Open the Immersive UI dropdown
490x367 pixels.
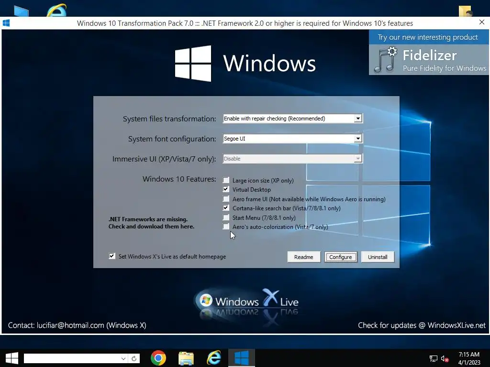pos(358,159)
